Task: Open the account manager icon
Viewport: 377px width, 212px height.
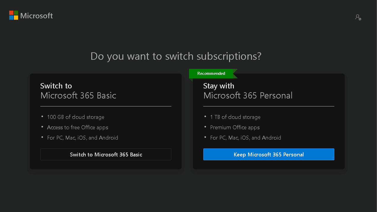Action: coord(358,17)
